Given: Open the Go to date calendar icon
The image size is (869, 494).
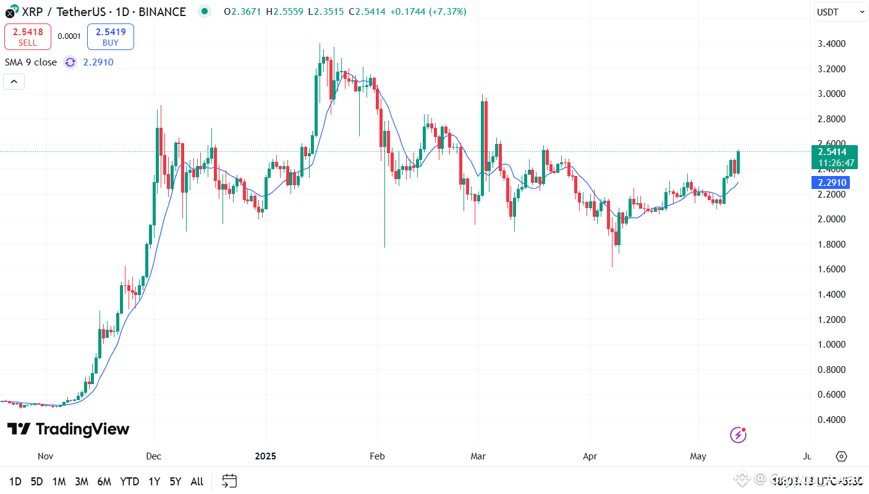Looking at the screenshot, I should 229,481.
